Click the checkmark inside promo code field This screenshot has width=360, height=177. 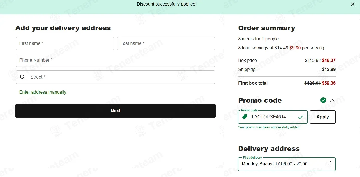(x=301, y=117)
